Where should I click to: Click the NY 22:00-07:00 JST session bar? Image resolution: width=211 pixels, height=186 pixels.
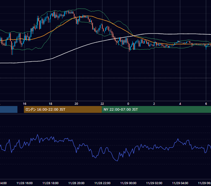[x=156, y=109]
